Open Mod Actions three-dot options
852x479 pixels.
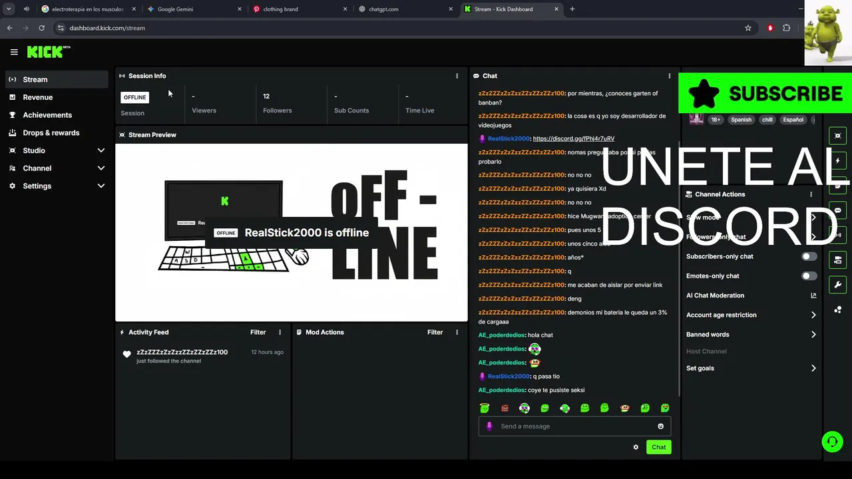(x=457, y=332)
